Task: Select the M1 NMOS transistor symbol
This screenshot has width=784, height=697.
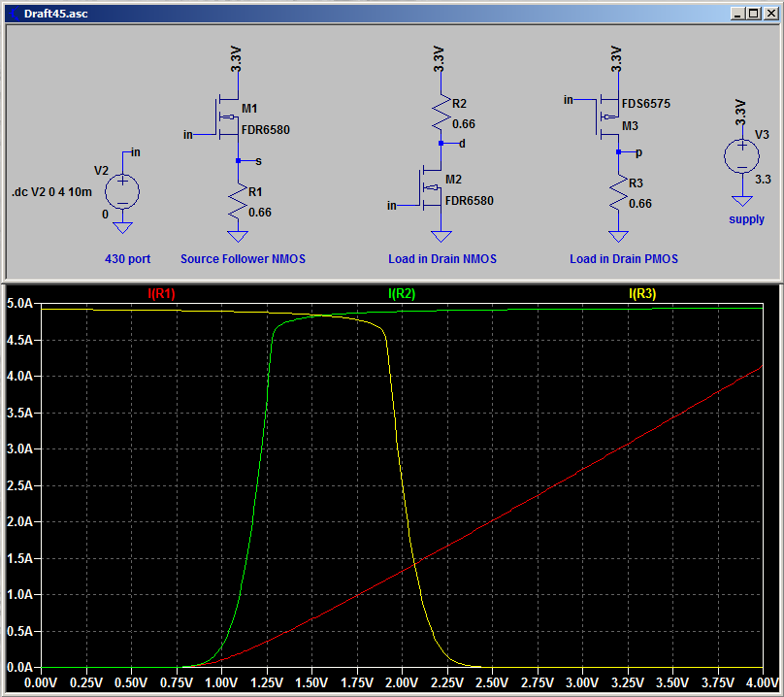Action: [227, 117]
